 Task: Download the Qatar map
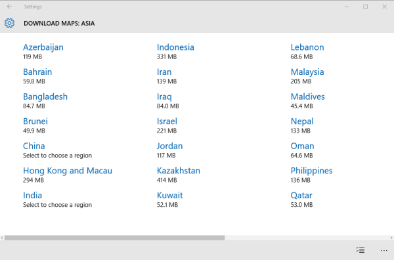[x=301, y=200]
